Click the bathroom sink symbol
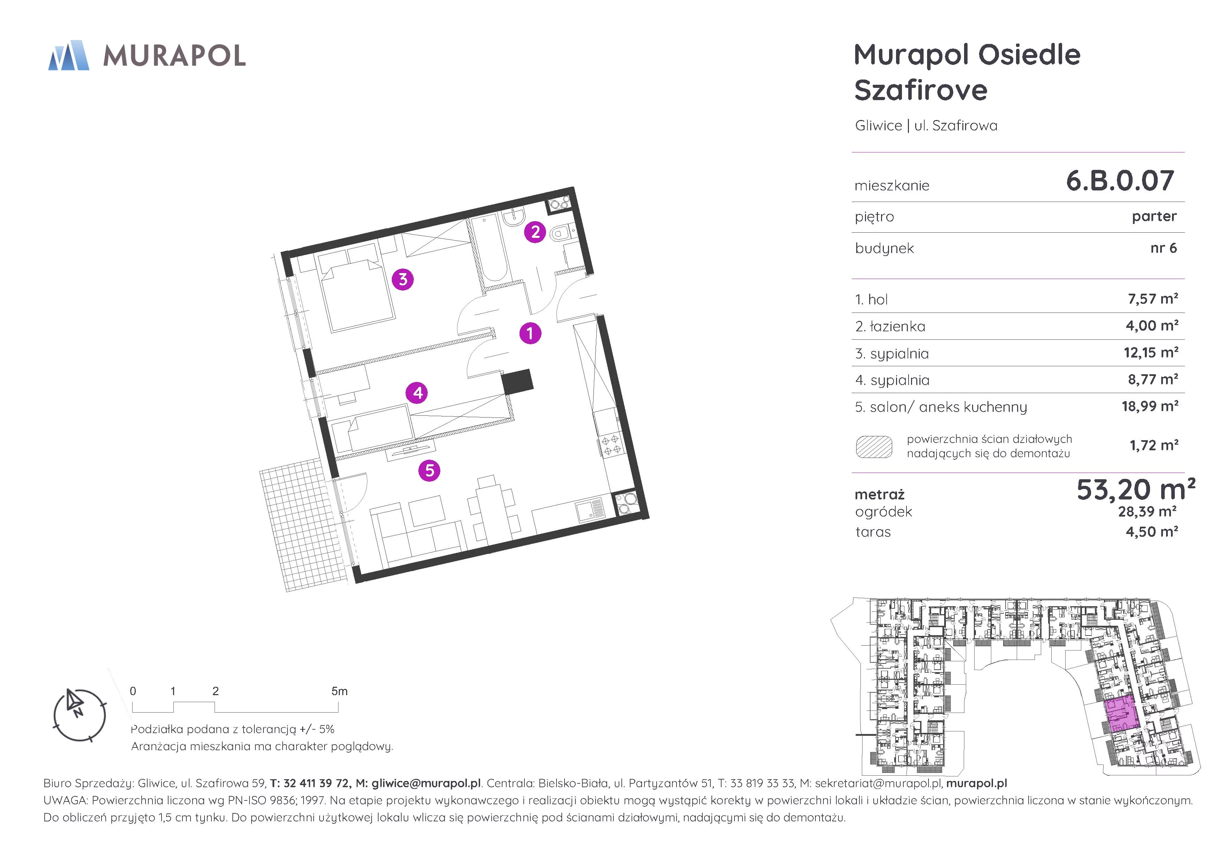Viewport: 1224px width, 865px height. coord(514,217)
